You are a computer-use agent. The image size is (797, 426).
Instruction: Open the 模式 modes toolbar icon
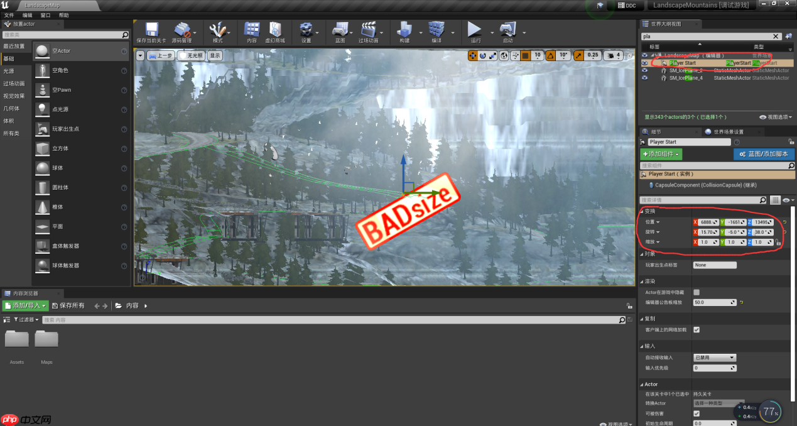click(x=218, y=30)
